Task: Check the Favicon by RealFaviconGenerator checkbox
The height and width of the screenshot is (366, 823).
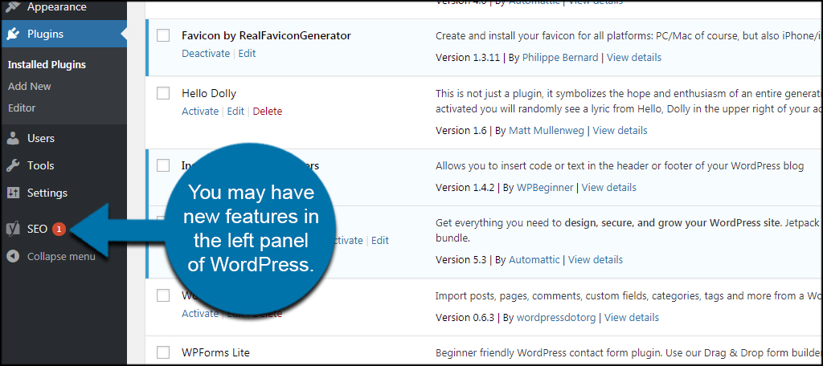Action: (x=163, y=35)
